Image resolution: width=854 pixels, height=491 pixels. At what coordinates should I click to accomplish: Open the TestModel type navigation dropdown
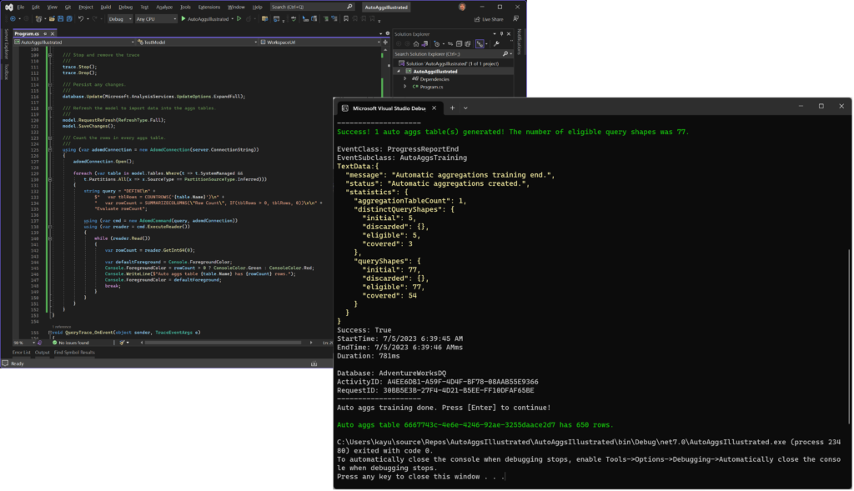[x=197, y=42]
